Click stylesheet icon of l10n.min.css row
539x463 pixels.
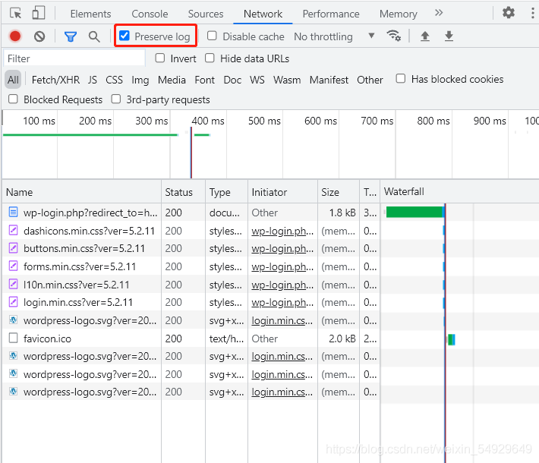pyautogui.click(x=13, y=284)
